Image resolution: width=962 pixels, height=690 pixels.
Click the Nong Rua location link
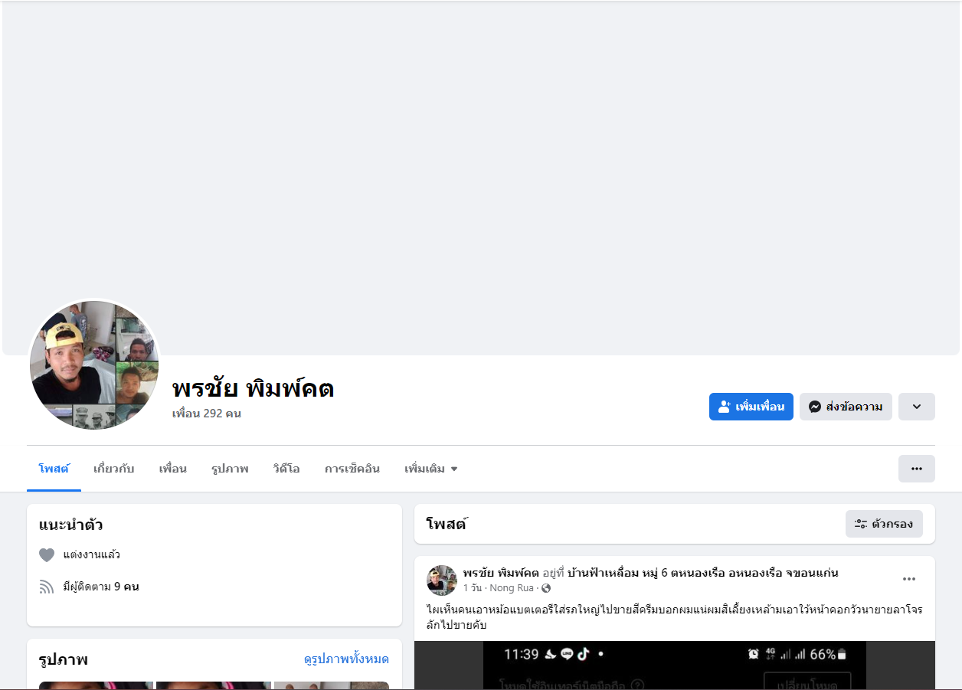coord(512,588)
